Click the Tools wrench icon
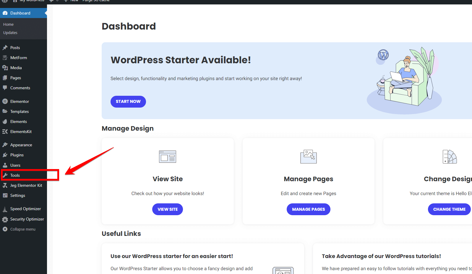This screenshot has height=274, width=472. [5, 175]
